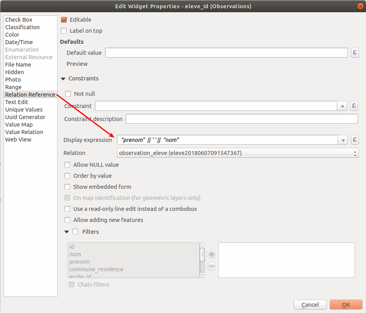Collapse the Filters section triangle

point(67,232)
